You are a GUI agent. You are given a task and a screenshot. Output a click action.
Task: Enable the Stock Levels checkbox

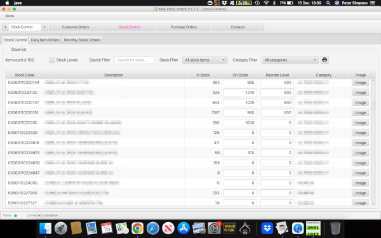point(52,60)
